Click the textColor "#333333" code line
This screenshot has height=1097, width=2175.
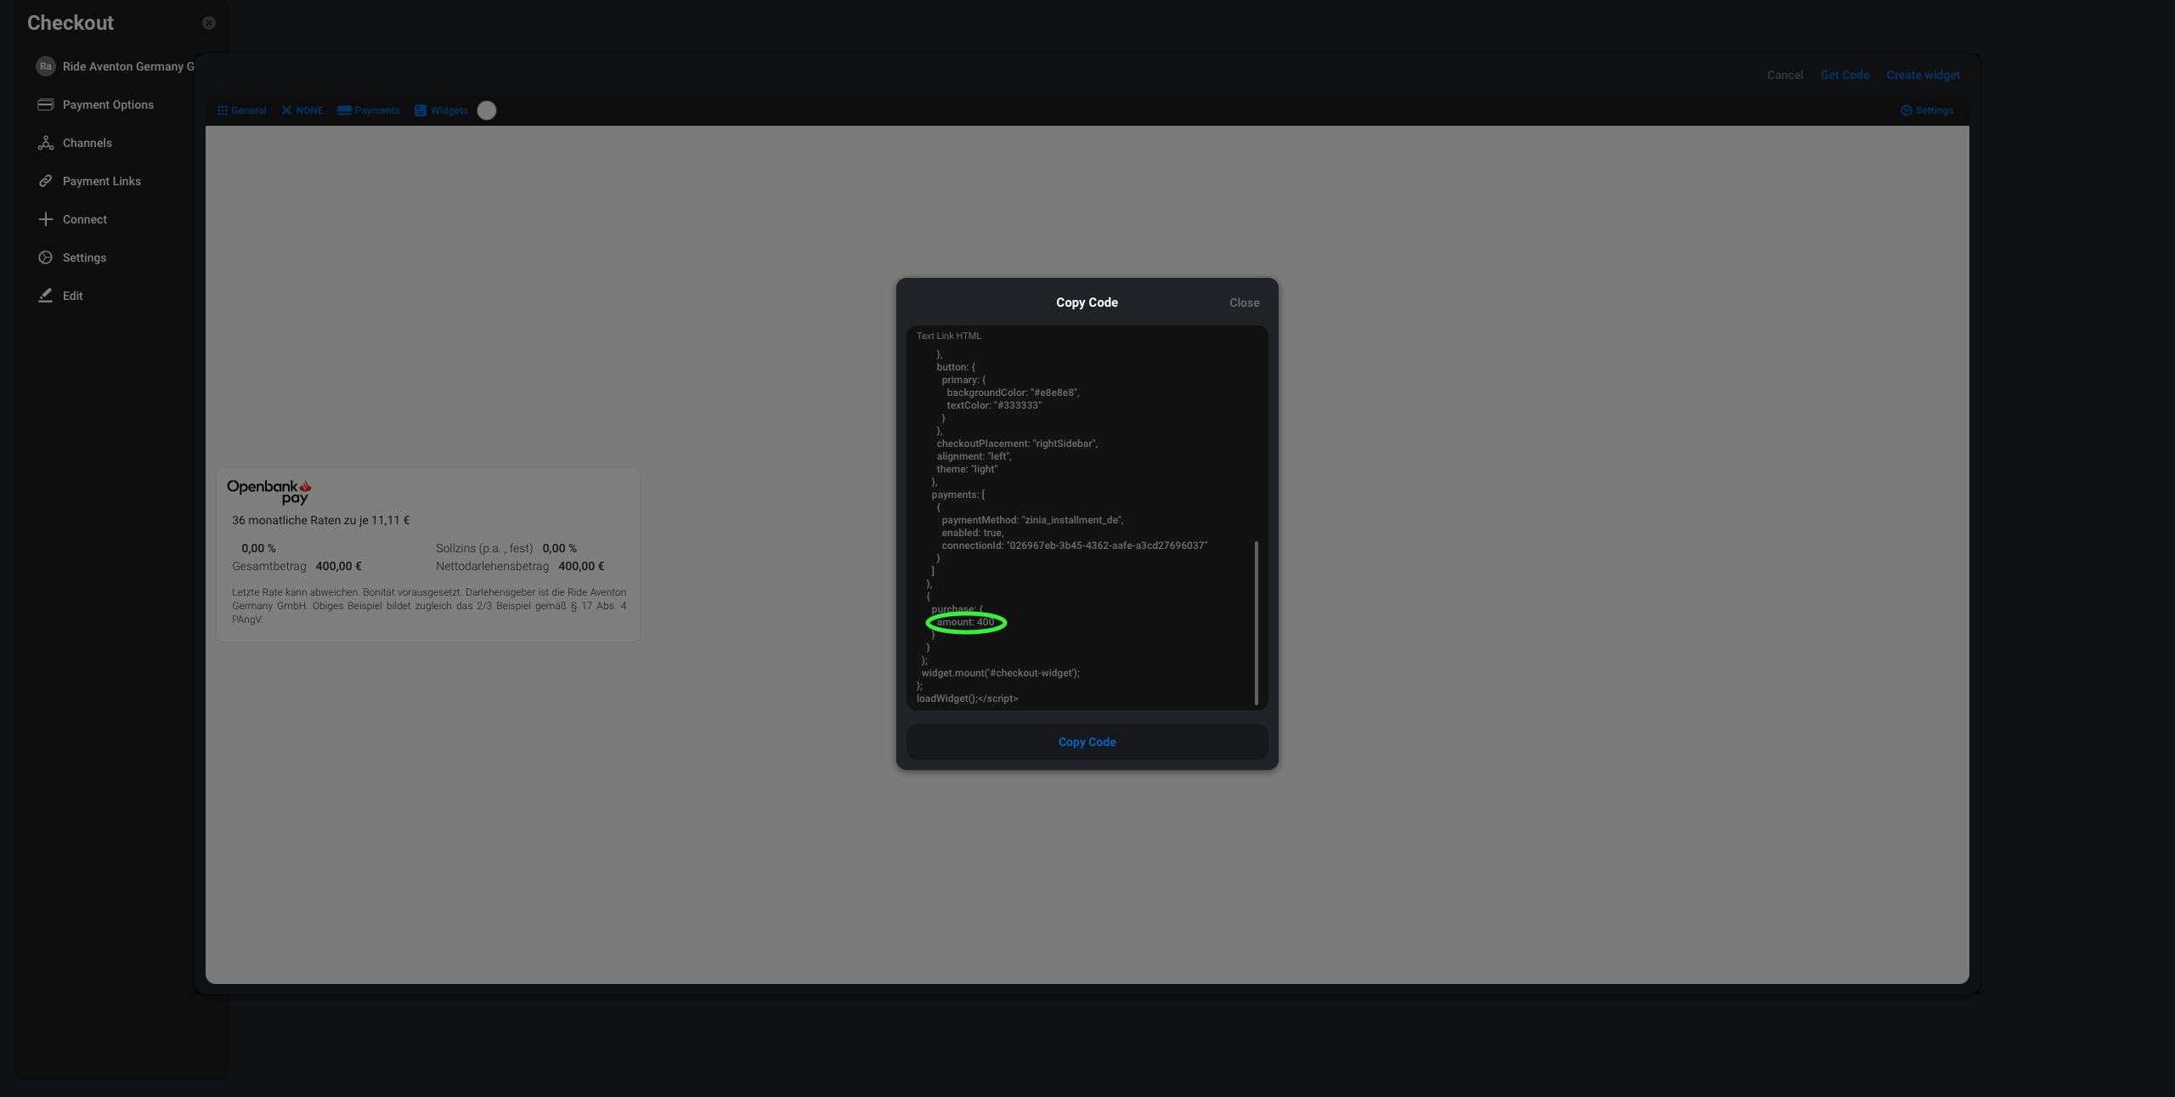coord(994,405)
